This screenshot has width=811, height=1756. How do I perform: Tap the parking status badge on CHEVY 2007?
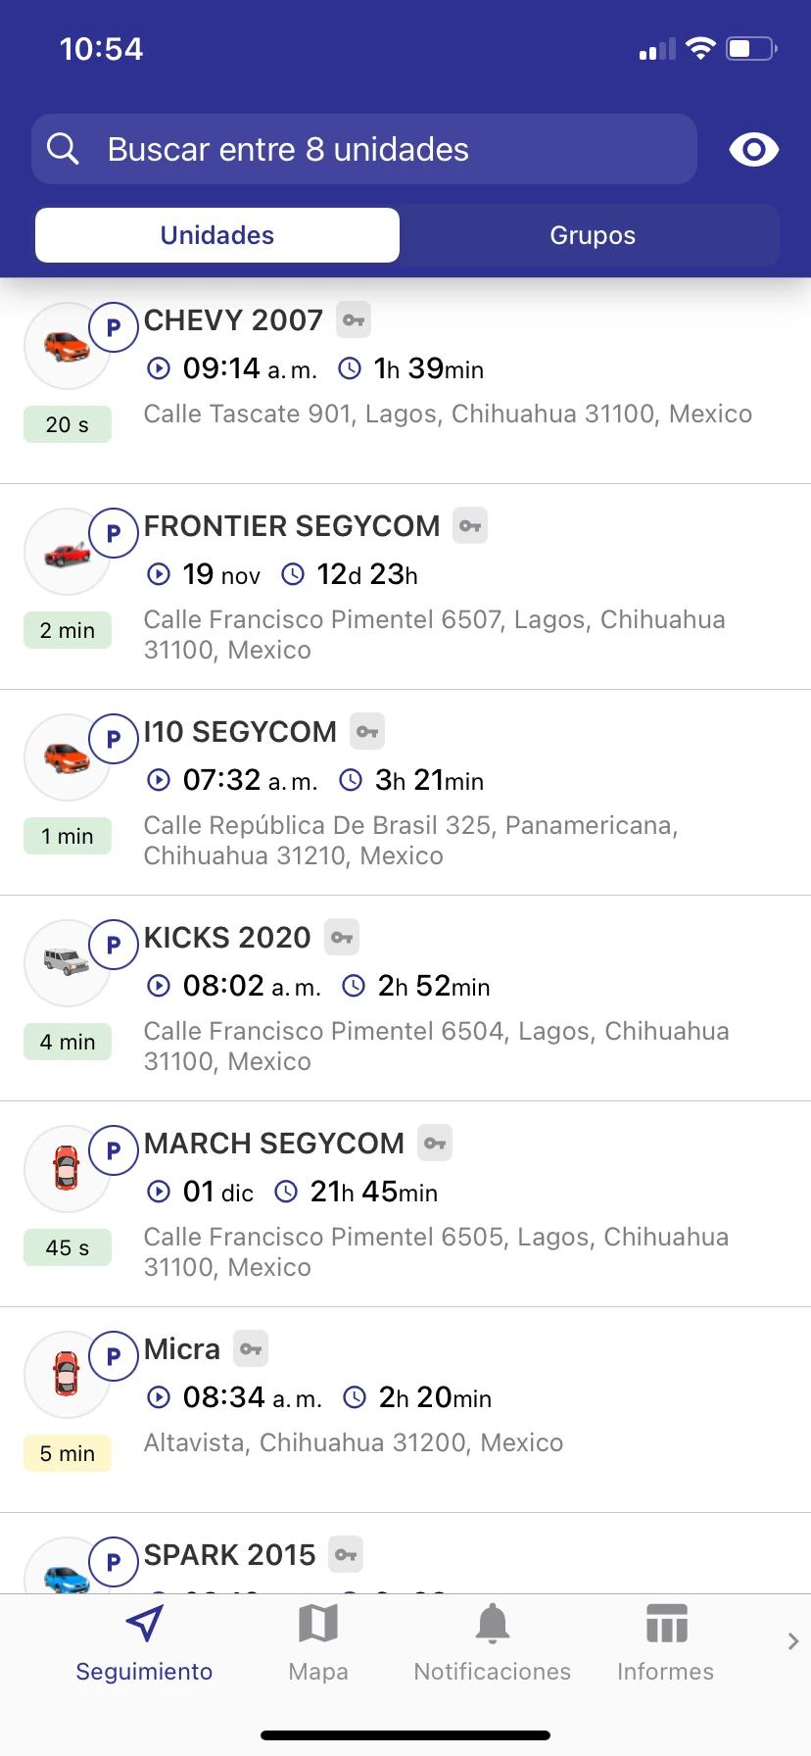click(x=114, y=327)
